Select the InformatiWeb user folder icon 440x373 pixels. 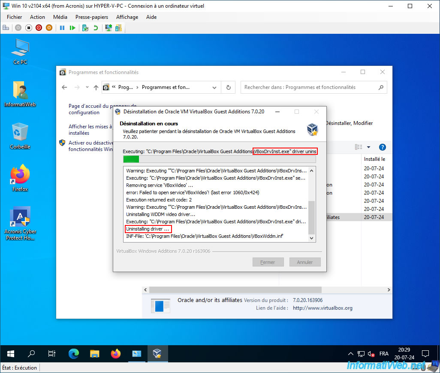[20, 94]
